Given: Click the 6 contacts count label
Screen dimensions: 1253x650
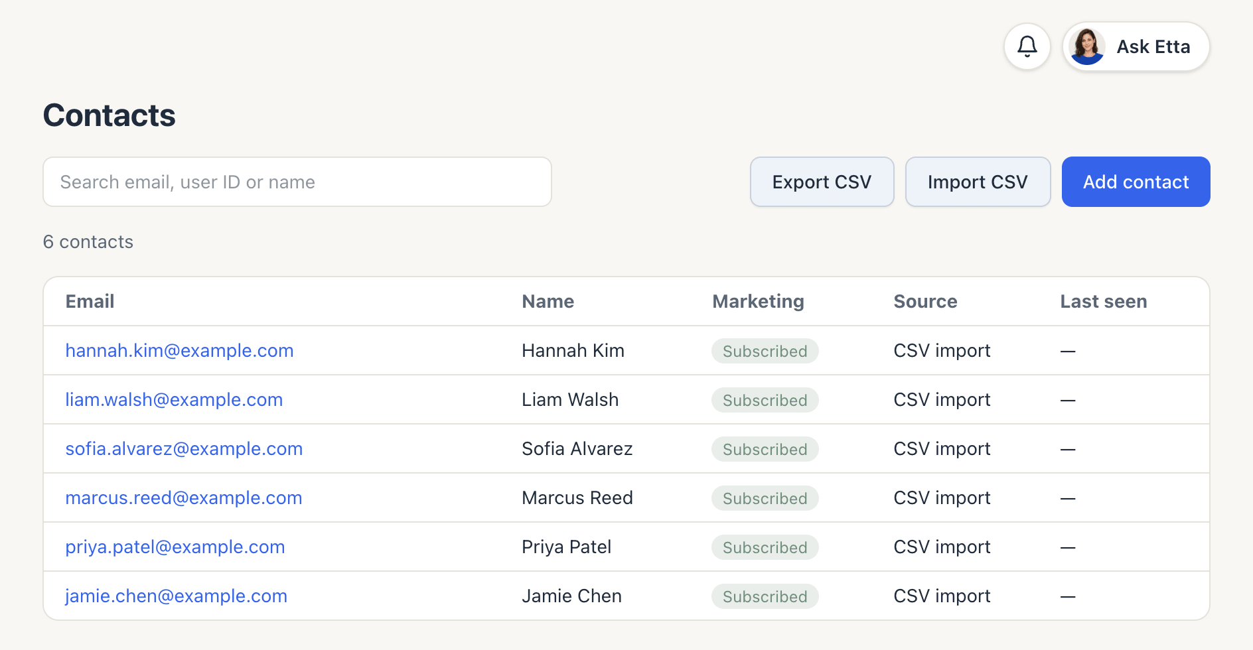Looking at the screenshot, I should [88, 241].
